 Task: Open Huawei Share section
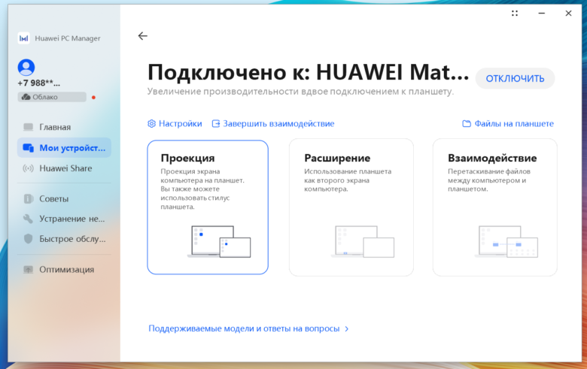pyautogui.click(x=64, y=168)
